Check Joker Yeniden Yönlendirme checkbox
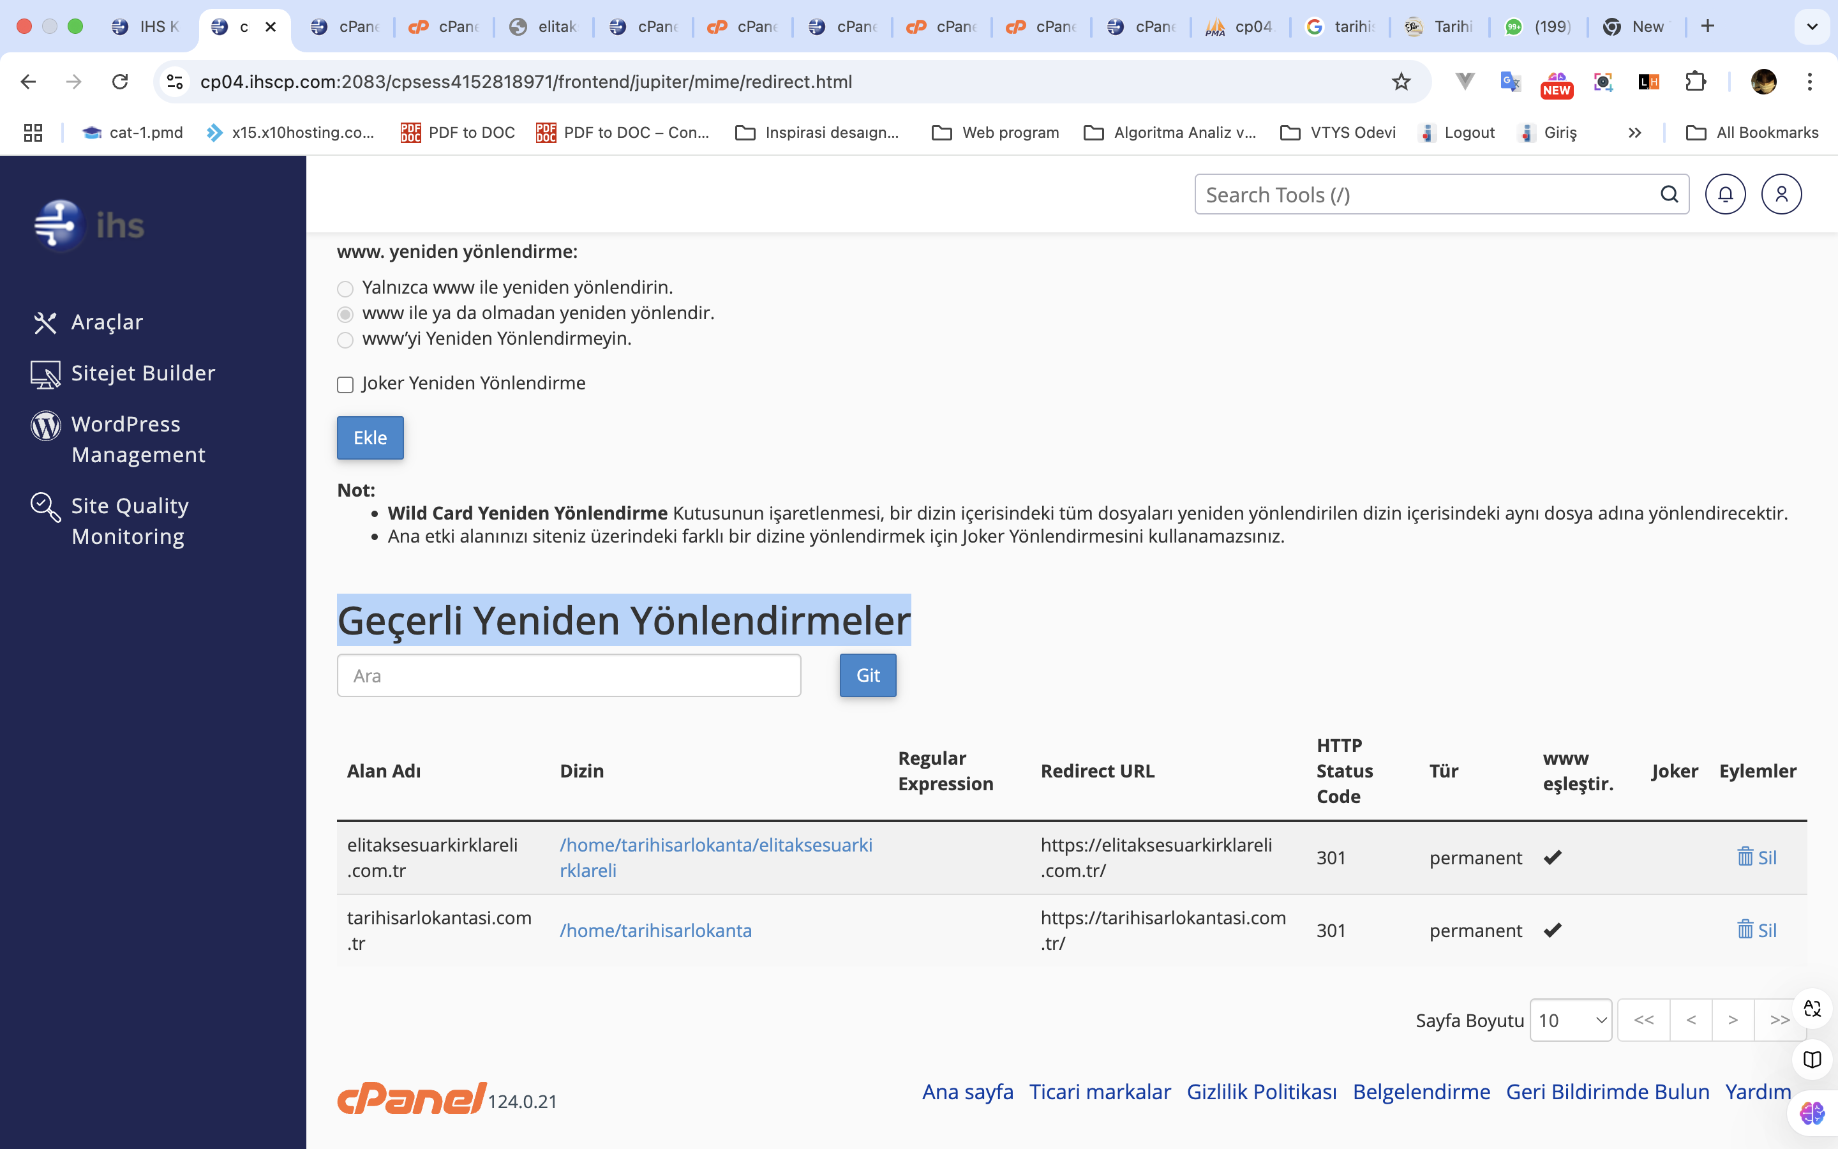Image resolution: width=1838 pixels, height=1149 pixels. click(x=345, y=384)
